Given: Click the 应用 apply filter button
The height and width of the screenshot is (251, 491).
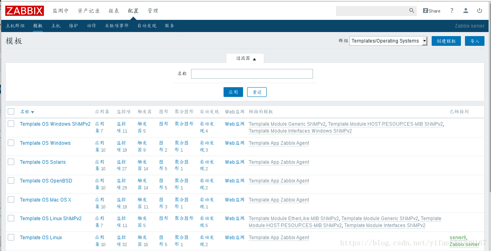Looking at the screenshot, I should 233,92.
